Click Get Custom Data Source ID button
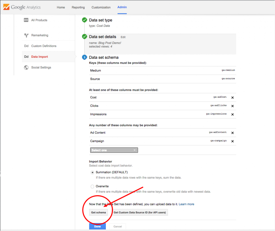 click(x=140, y=212)
